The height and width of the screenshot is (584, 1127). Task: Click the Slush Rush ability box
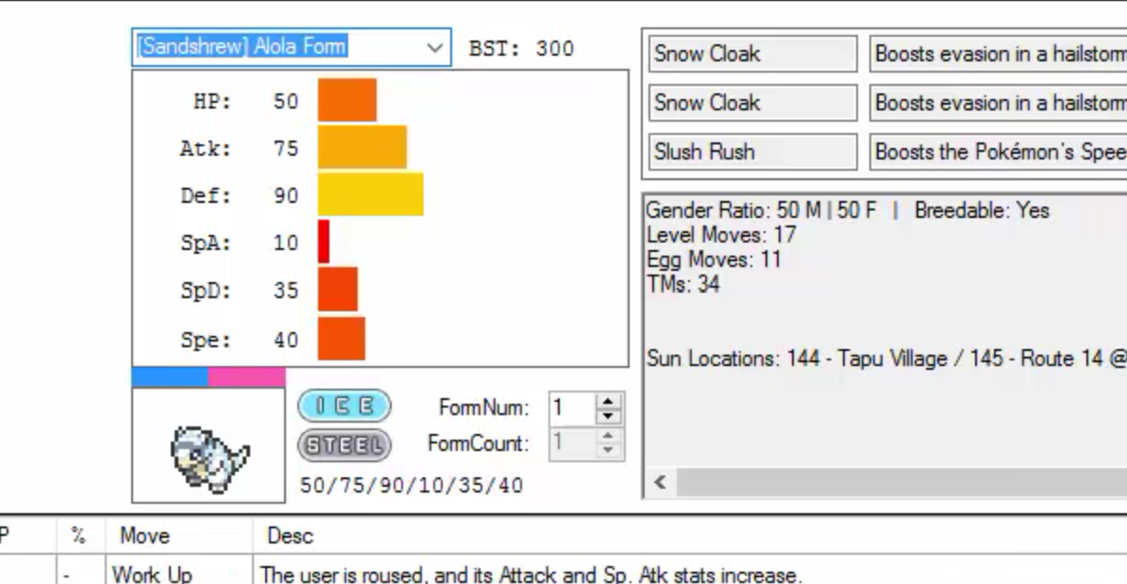(752, 152)
